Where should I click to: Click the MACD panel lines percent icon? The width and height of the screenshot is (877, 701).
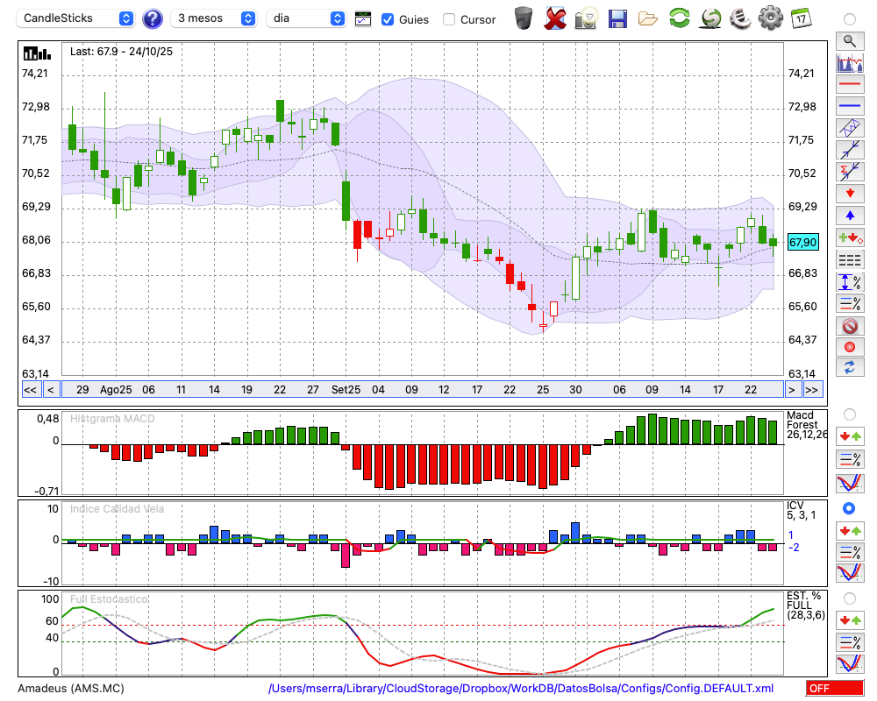(850, 459)
